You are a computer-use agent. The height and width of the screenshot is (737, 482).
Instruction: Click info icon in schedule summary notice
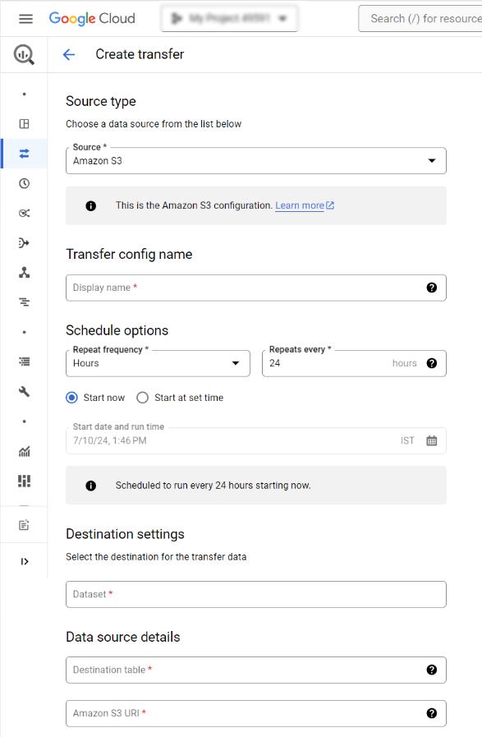point(90,486)
